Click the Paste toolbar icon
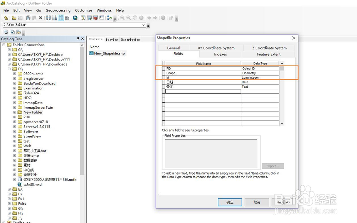The width and height of the screenshot is (357, 223). coord(34,18)
